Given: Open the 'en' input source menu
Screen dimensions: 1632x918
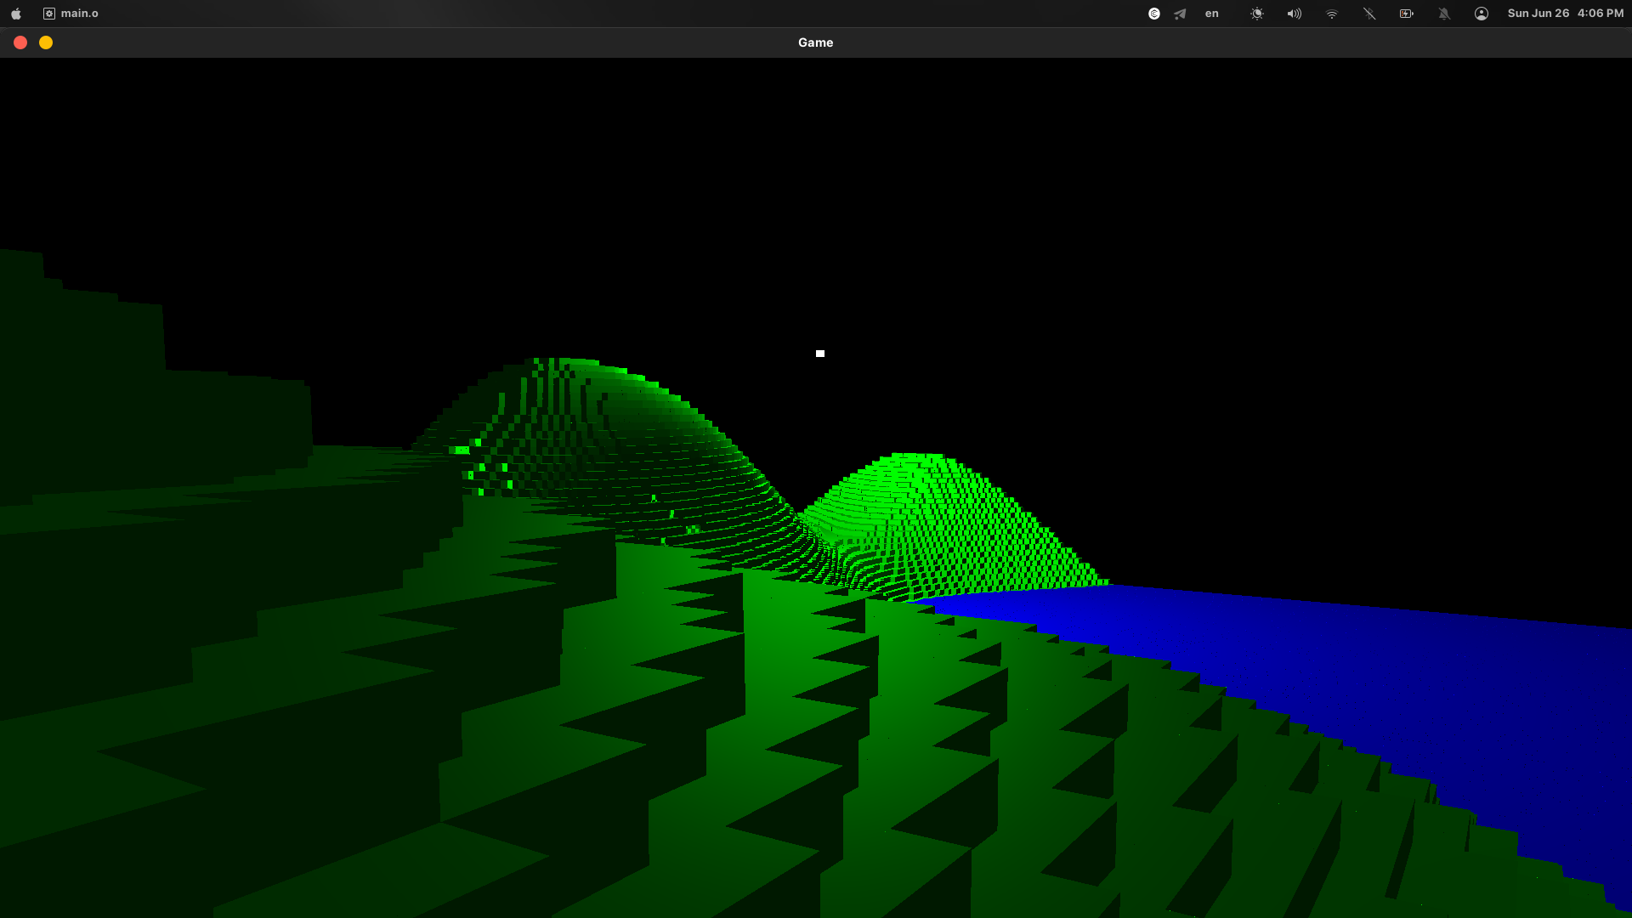Looking at the screenshot, I should 1211,14.
